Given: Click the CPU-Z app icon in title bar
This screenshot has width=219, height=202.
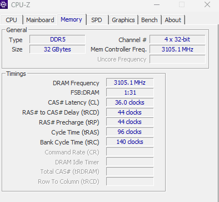Looking at the screenshot, I should pos(3,4).
